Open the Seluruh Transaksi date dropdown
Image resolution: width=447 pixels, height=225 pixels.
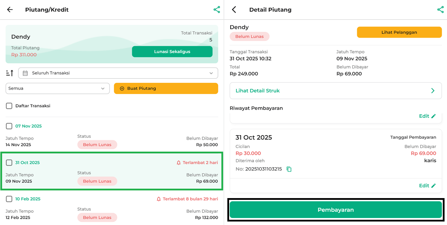(x=118, y=73)
